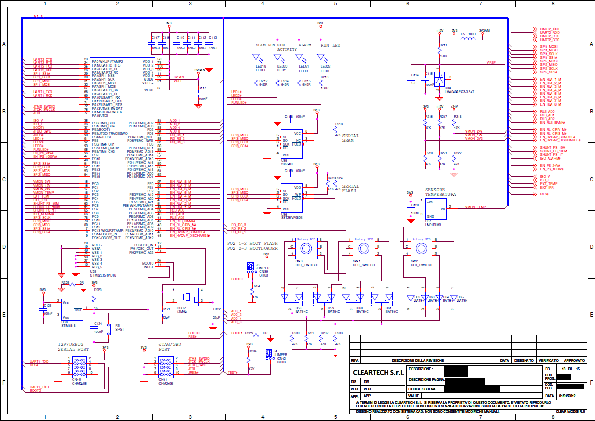Select the R229 0R resistor
The image size is (595, 421).
click(249, 333)
